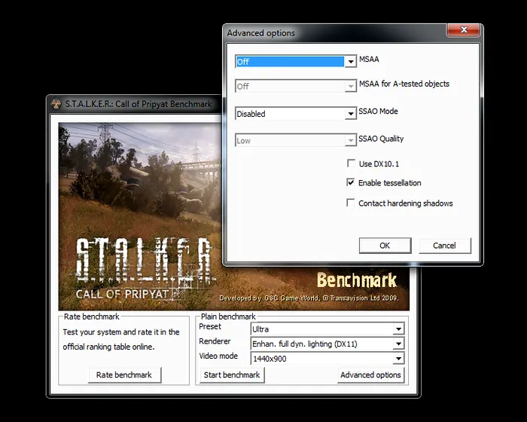Image resolution: width=527 pixels, height=422 pixels.
Task: Open the Video mode dropdown showing 1440x900
Action: pos(327,359)
